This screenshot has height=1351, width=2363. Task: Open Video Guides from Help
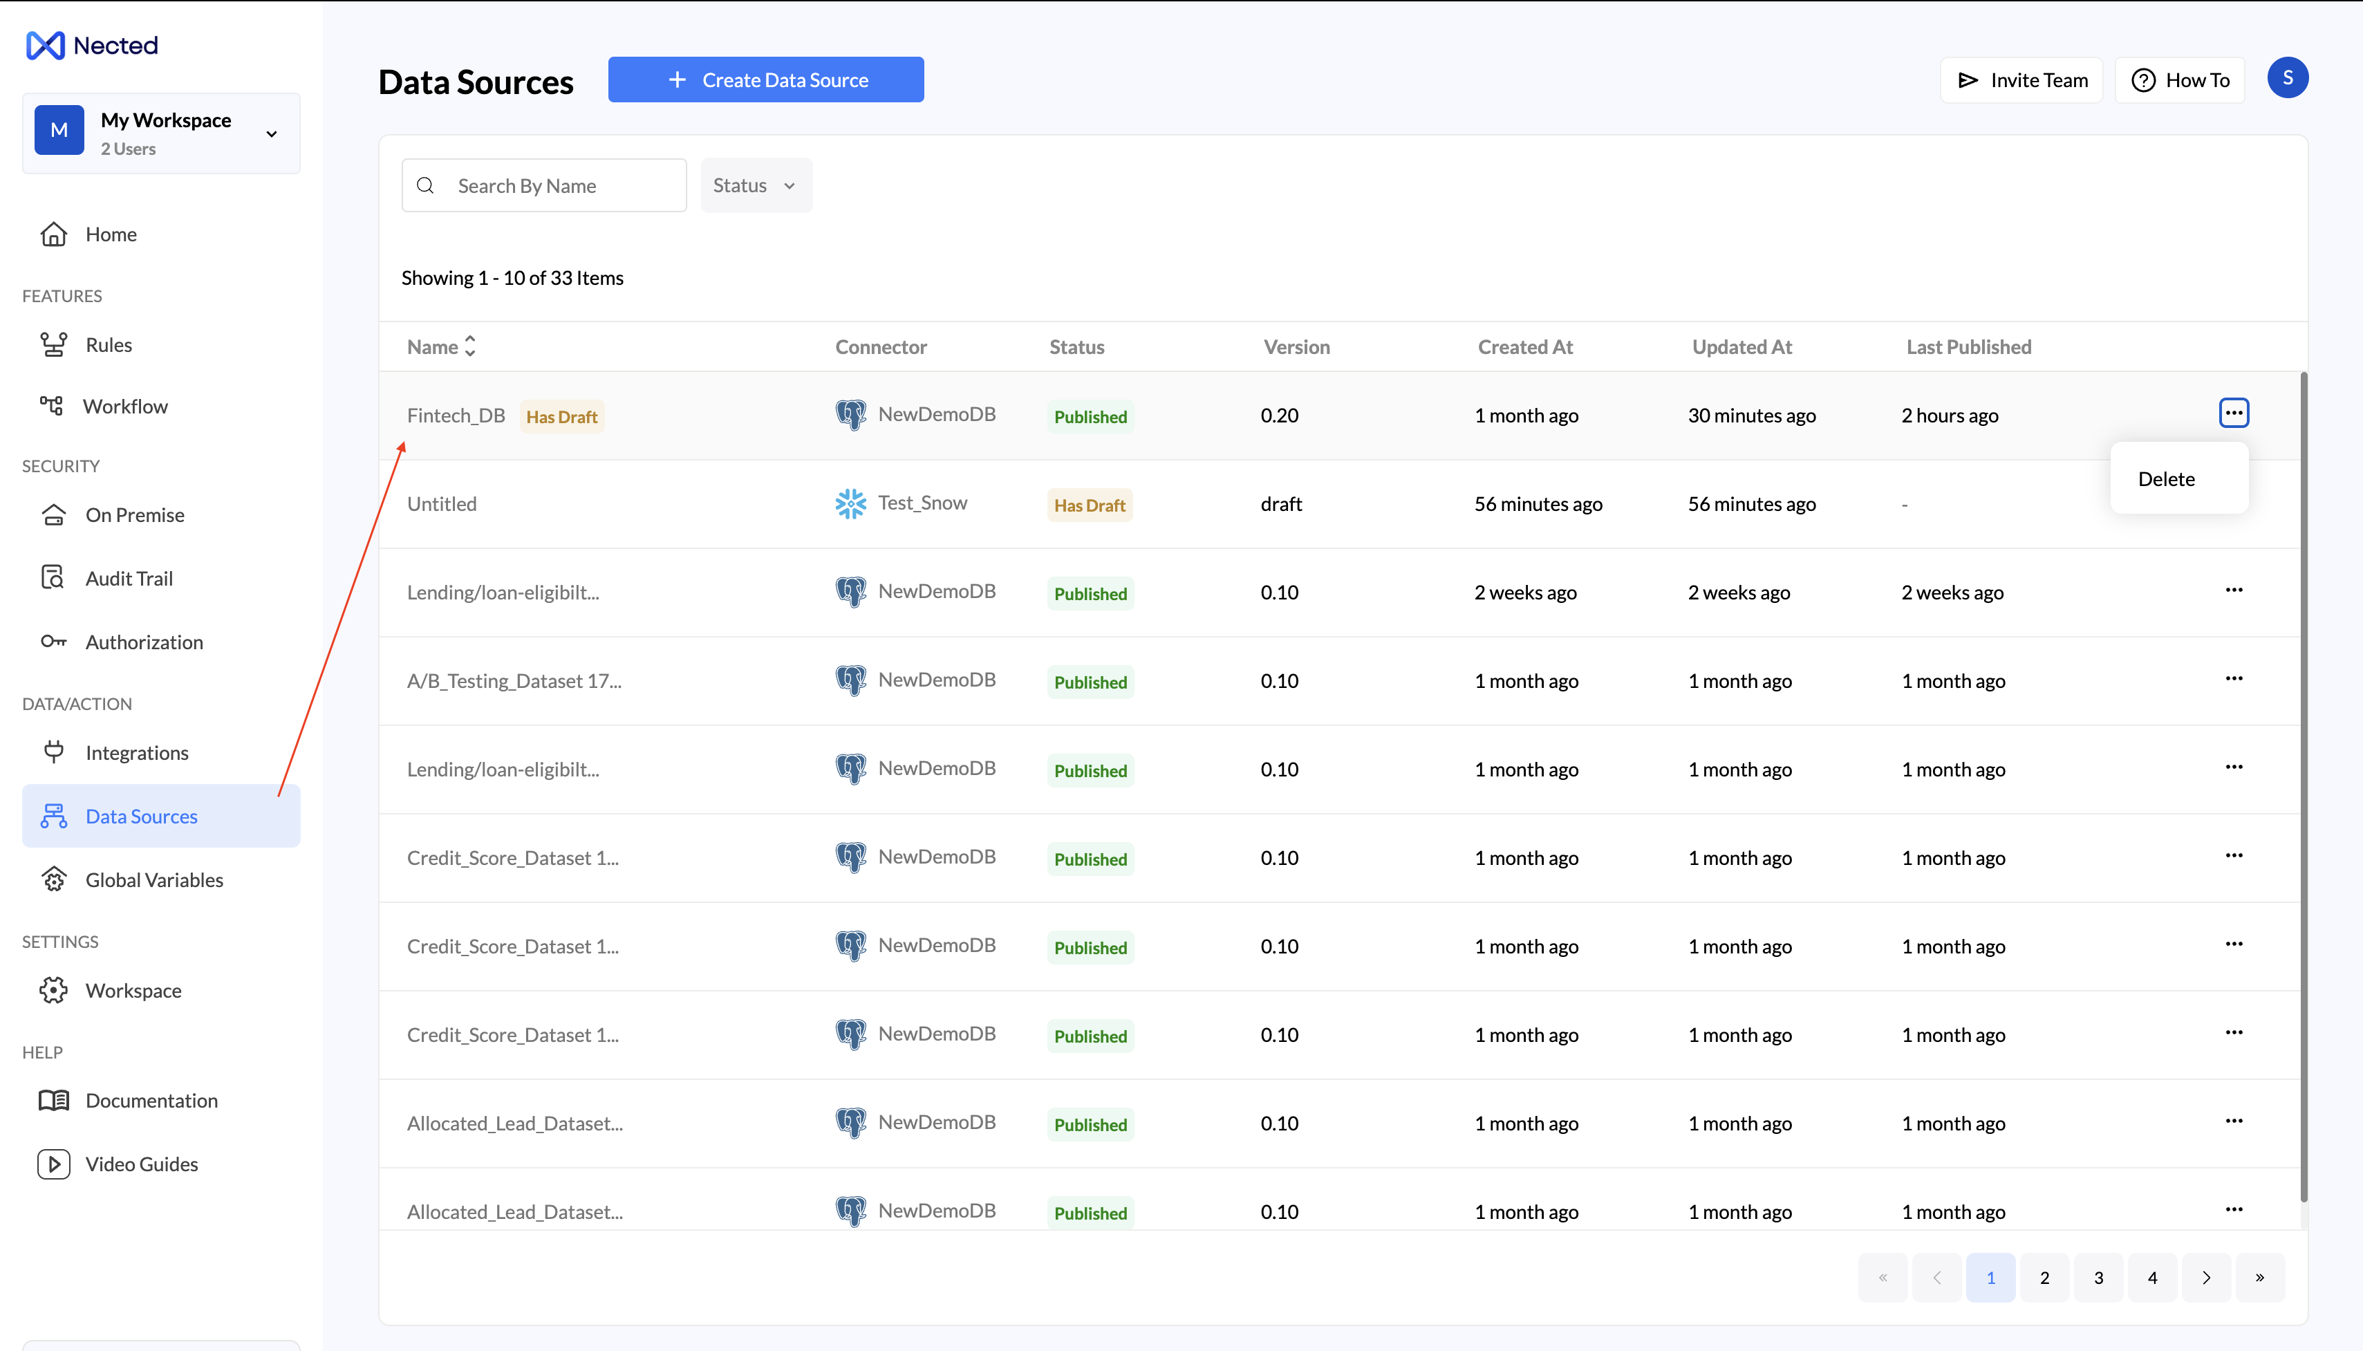(141, 1164)
